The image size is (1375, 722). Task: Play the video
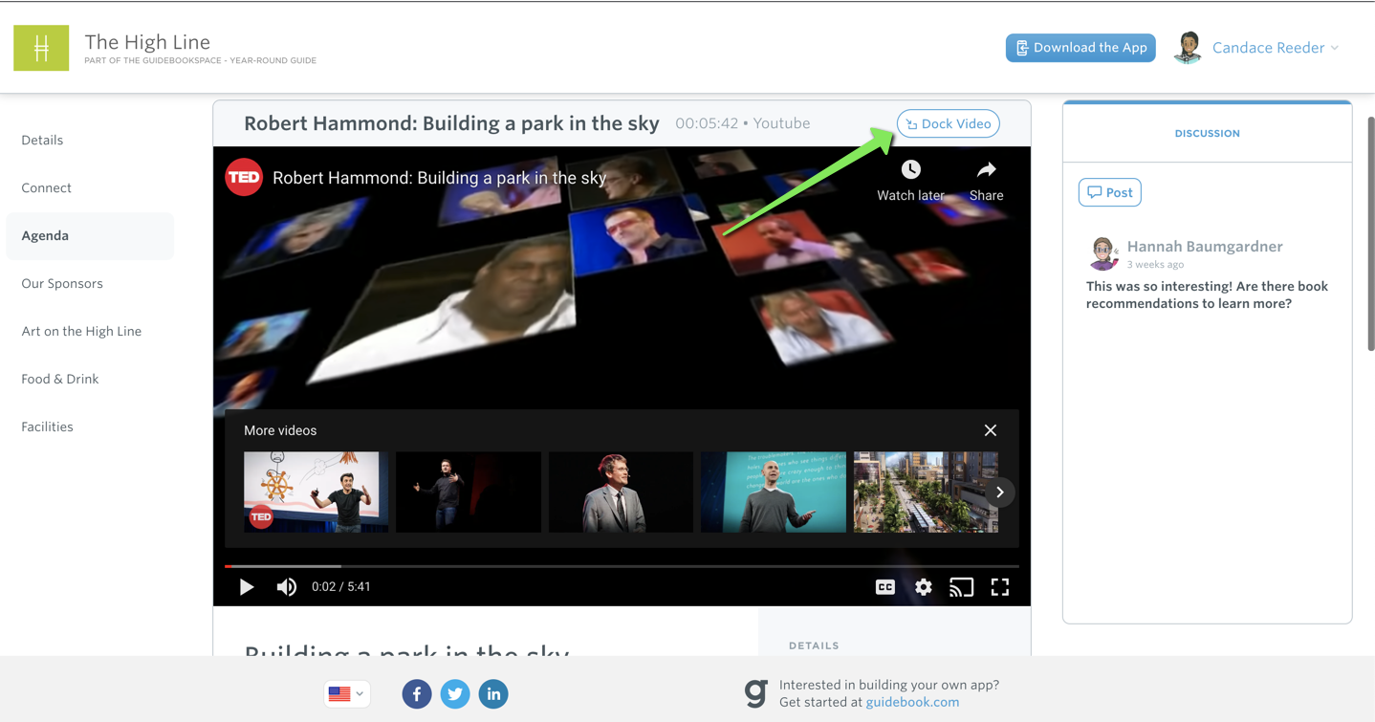tap(247, 587)
